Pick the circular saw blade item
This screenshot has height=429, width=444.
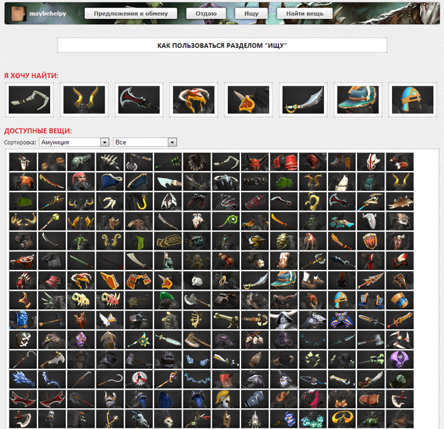click(139, 379)
